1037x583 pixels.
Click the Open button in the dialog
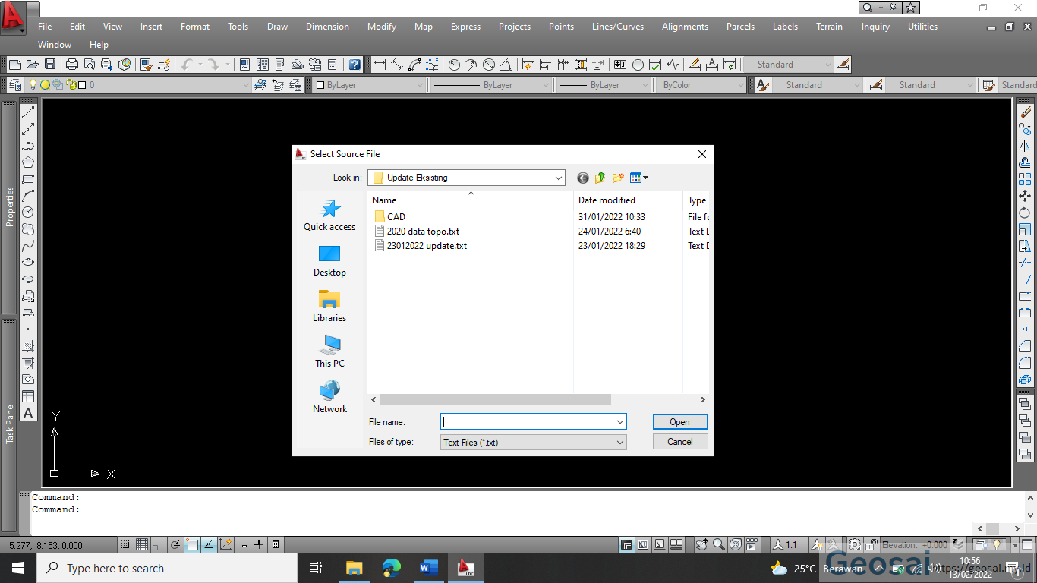point(679,421)
